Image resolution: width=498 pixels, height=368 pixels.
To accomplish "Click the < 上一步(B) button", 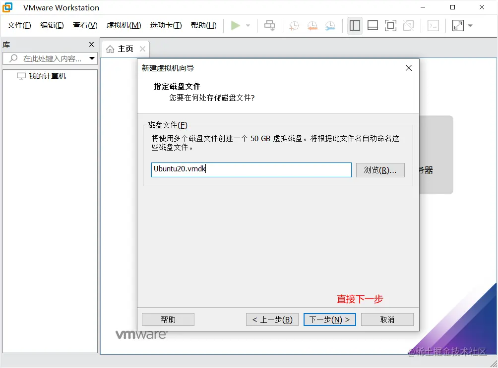I will click(272, 319).
